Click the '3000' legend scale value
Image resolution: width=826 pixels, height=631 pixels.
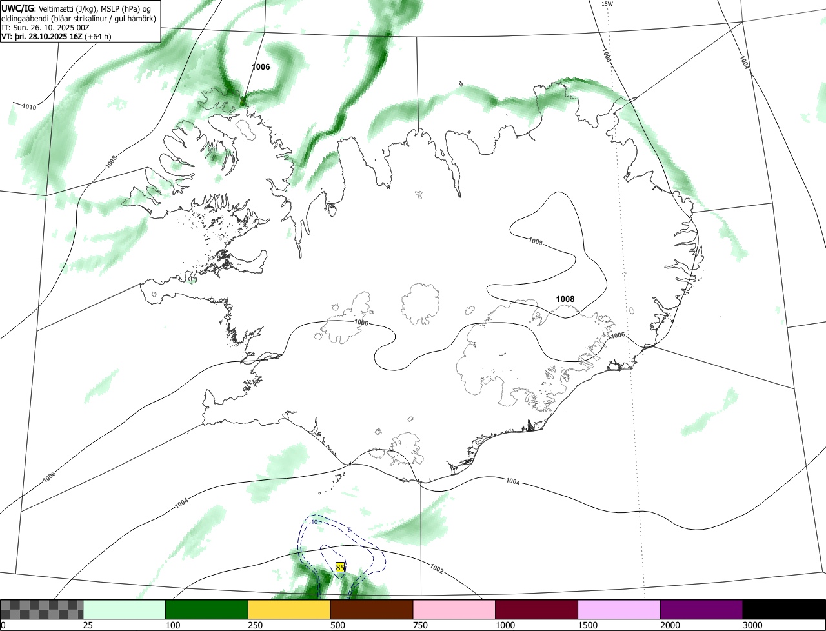(x=752, y=625)
